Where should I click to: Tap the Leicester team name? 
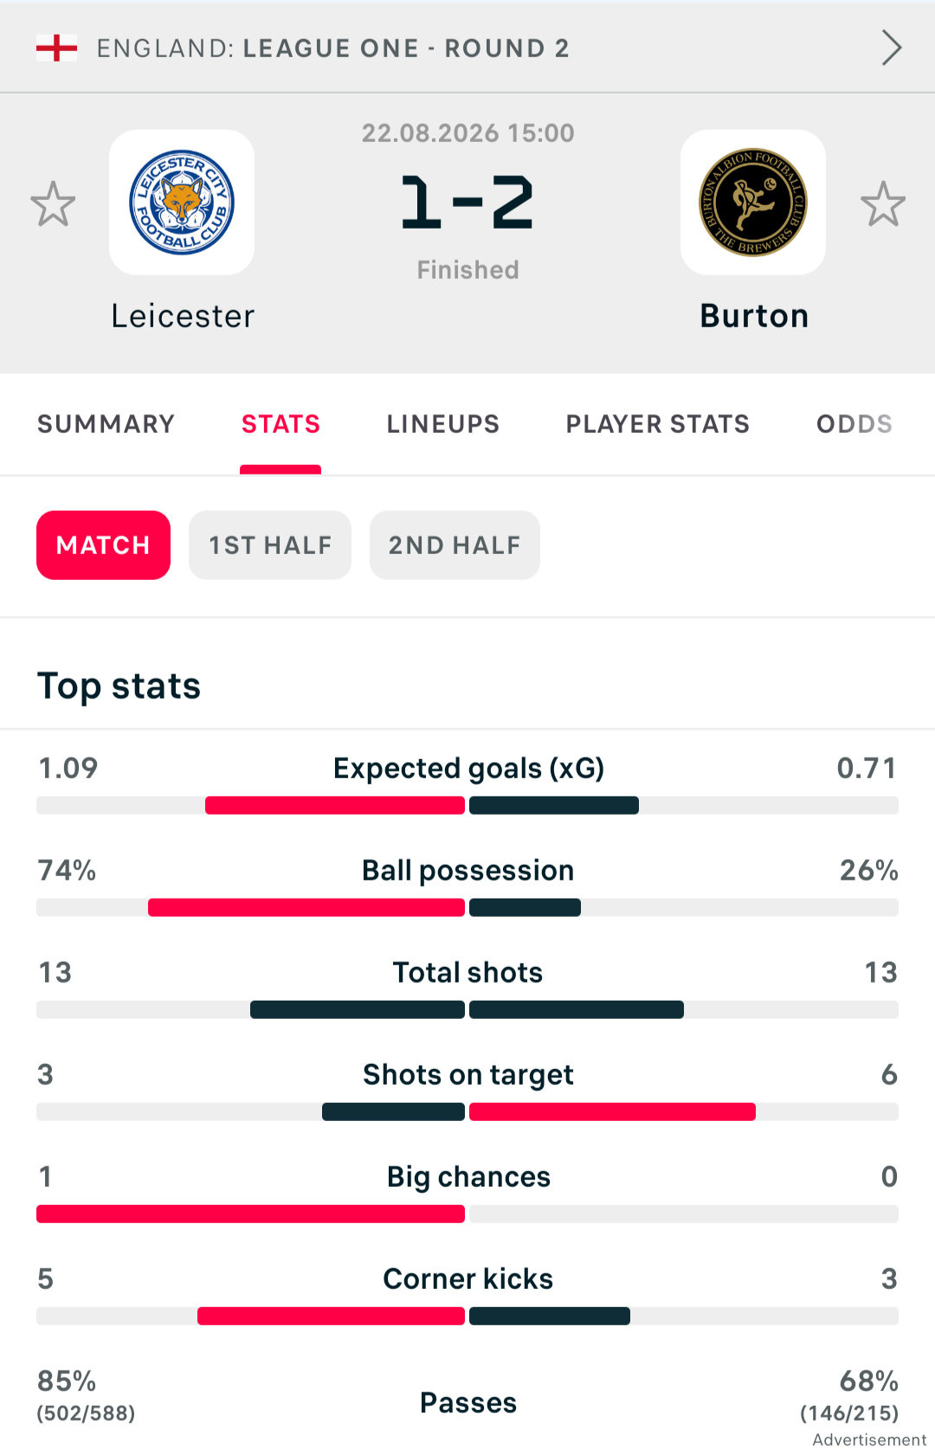pos(183,317)
